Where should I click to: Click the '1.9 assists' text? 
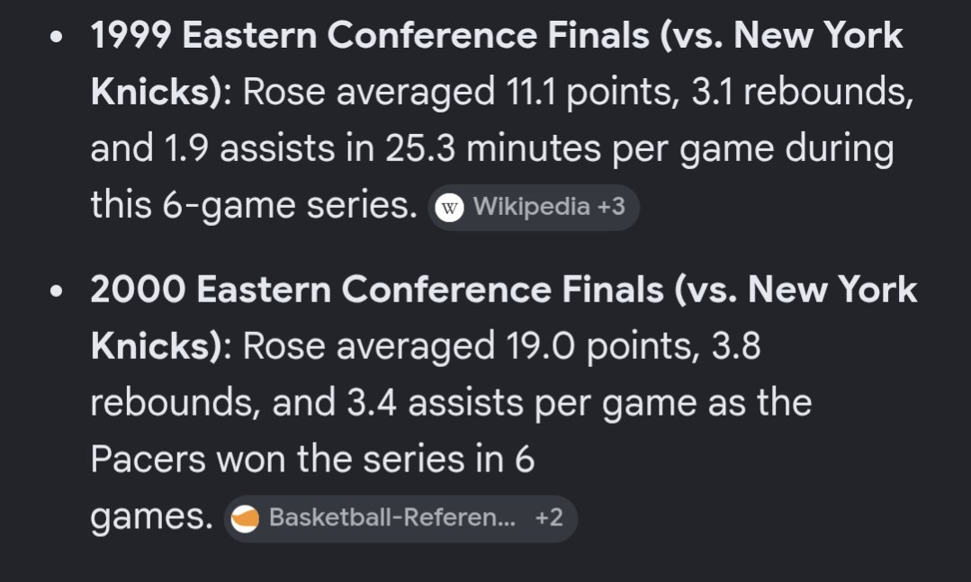pos(248,148)
